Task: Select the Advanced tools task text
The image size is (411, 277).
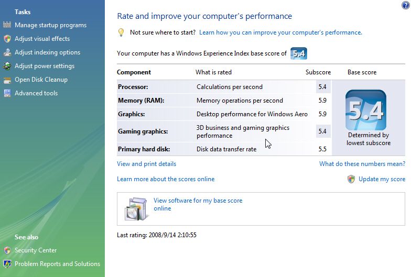Action: tap(36, 93)
